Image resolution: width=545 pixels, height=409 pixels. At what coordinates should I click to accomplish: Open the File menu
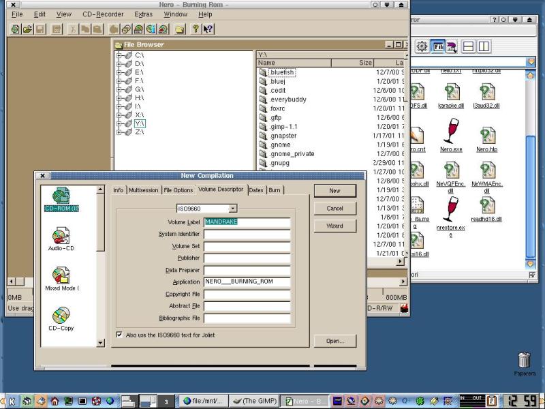(17, 14)
